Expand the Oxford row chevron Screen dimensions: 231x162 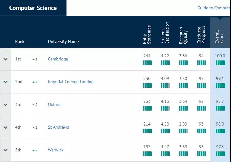(x=5, y=105)
